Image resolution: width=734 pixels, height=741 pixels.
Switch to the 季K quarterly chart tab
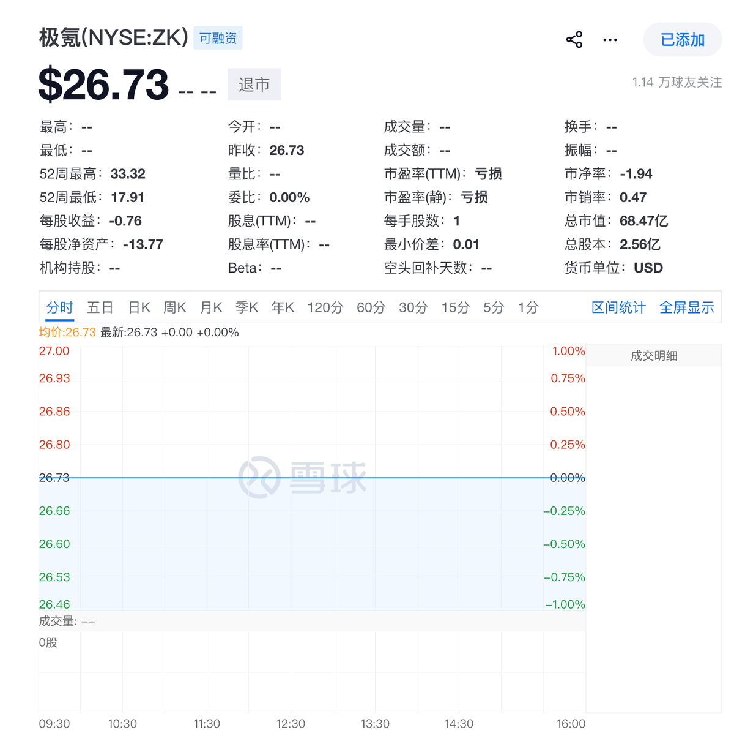247,308
